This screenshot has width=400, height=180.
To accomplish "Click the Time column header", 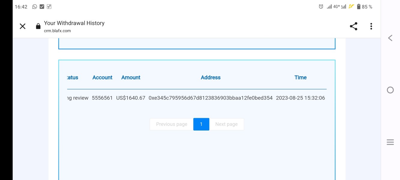I will coord(300,77).
